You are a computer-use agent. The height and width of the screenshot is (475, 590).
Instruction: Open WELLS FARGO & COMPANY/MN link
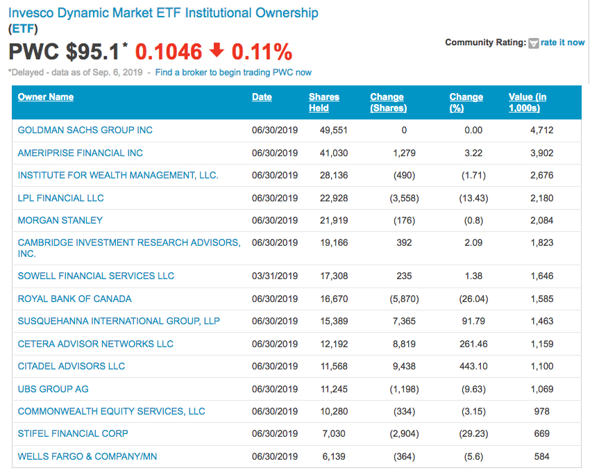pyautogui.click(x=87, y=456)
